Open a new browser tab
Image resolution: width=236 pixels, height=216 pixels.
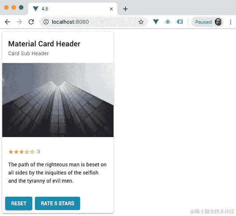pyautogui.click(x=125, y=9)
